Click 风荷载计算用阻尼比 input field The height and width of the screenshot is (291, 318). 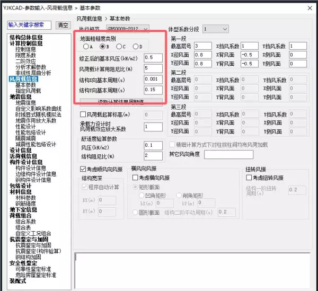click(153, 68)
